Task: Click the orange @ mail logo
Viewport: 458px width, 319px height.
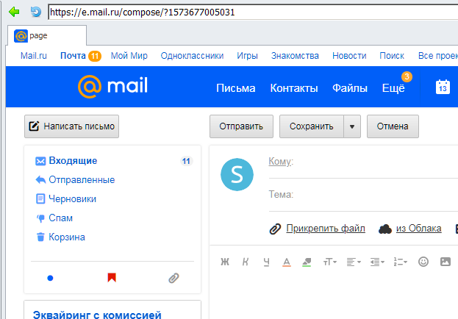Action: 112,87
